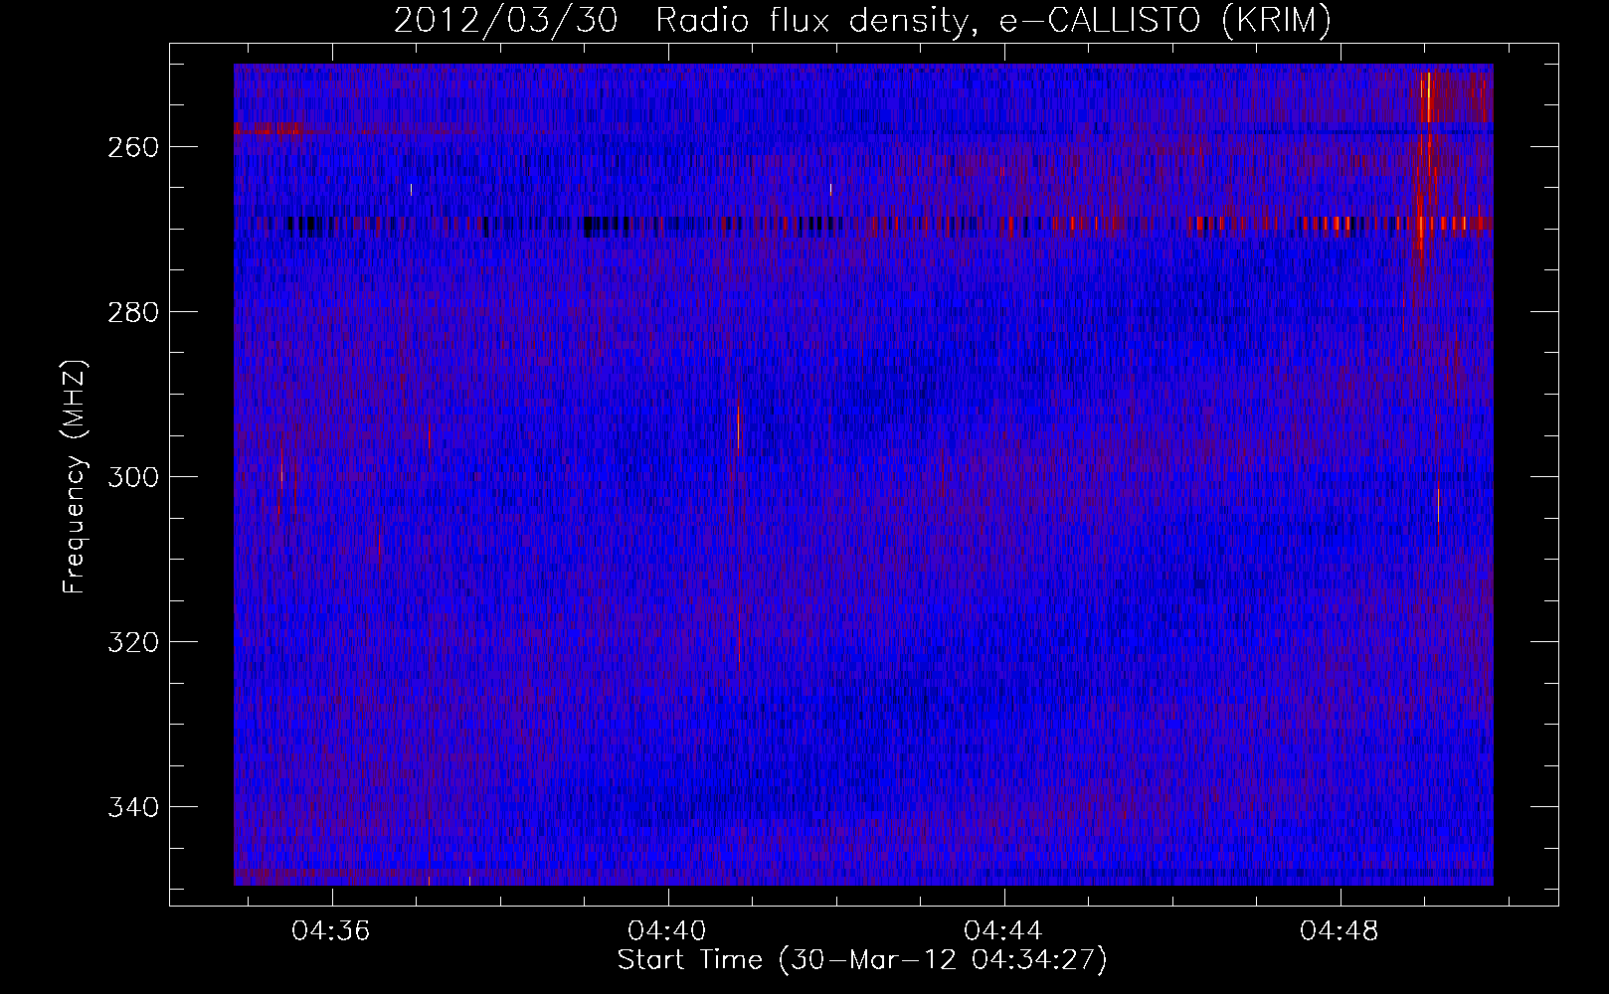Click the 04:48 time tick label
Screen dimensions: 1609x994
[1340, 930]
